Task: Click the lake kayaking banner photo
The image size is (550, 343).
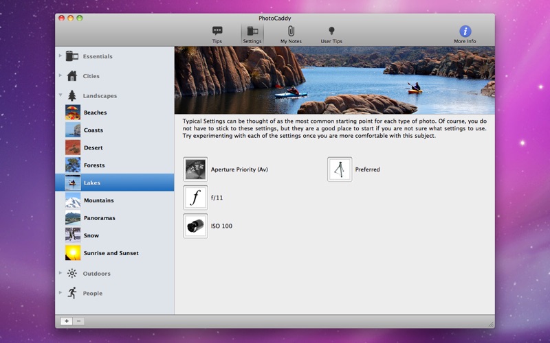Action: pyautogui.click(x=335, y=80)
